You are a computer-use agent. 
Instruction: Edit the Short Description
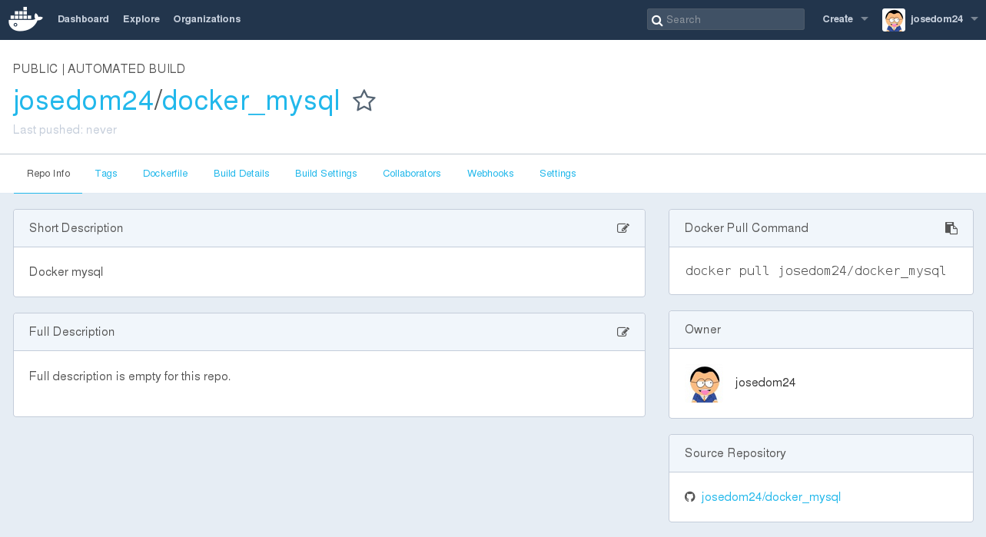(x=623, y=228)
